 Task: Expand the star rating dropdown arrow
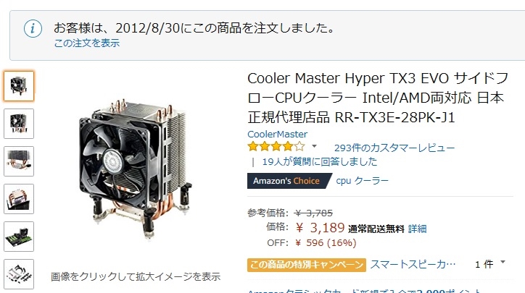pos(314,146)
